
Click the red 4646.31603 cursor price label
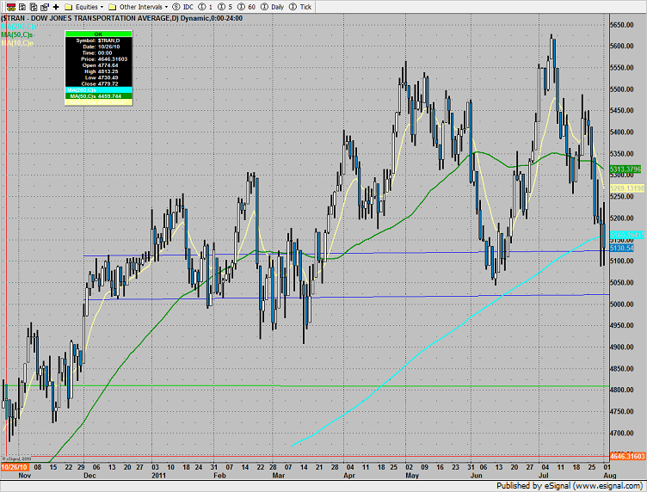pos(627,456)
